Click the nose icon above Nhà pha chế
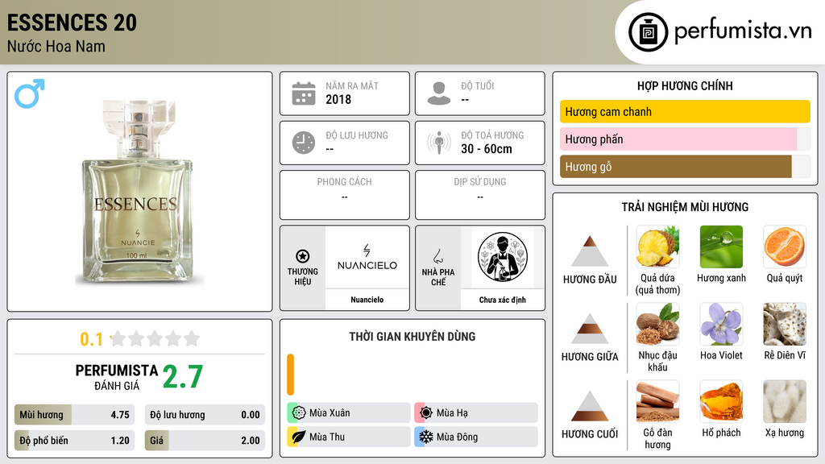This screenshot has height=464, width=825. click(x=437, y=256)
